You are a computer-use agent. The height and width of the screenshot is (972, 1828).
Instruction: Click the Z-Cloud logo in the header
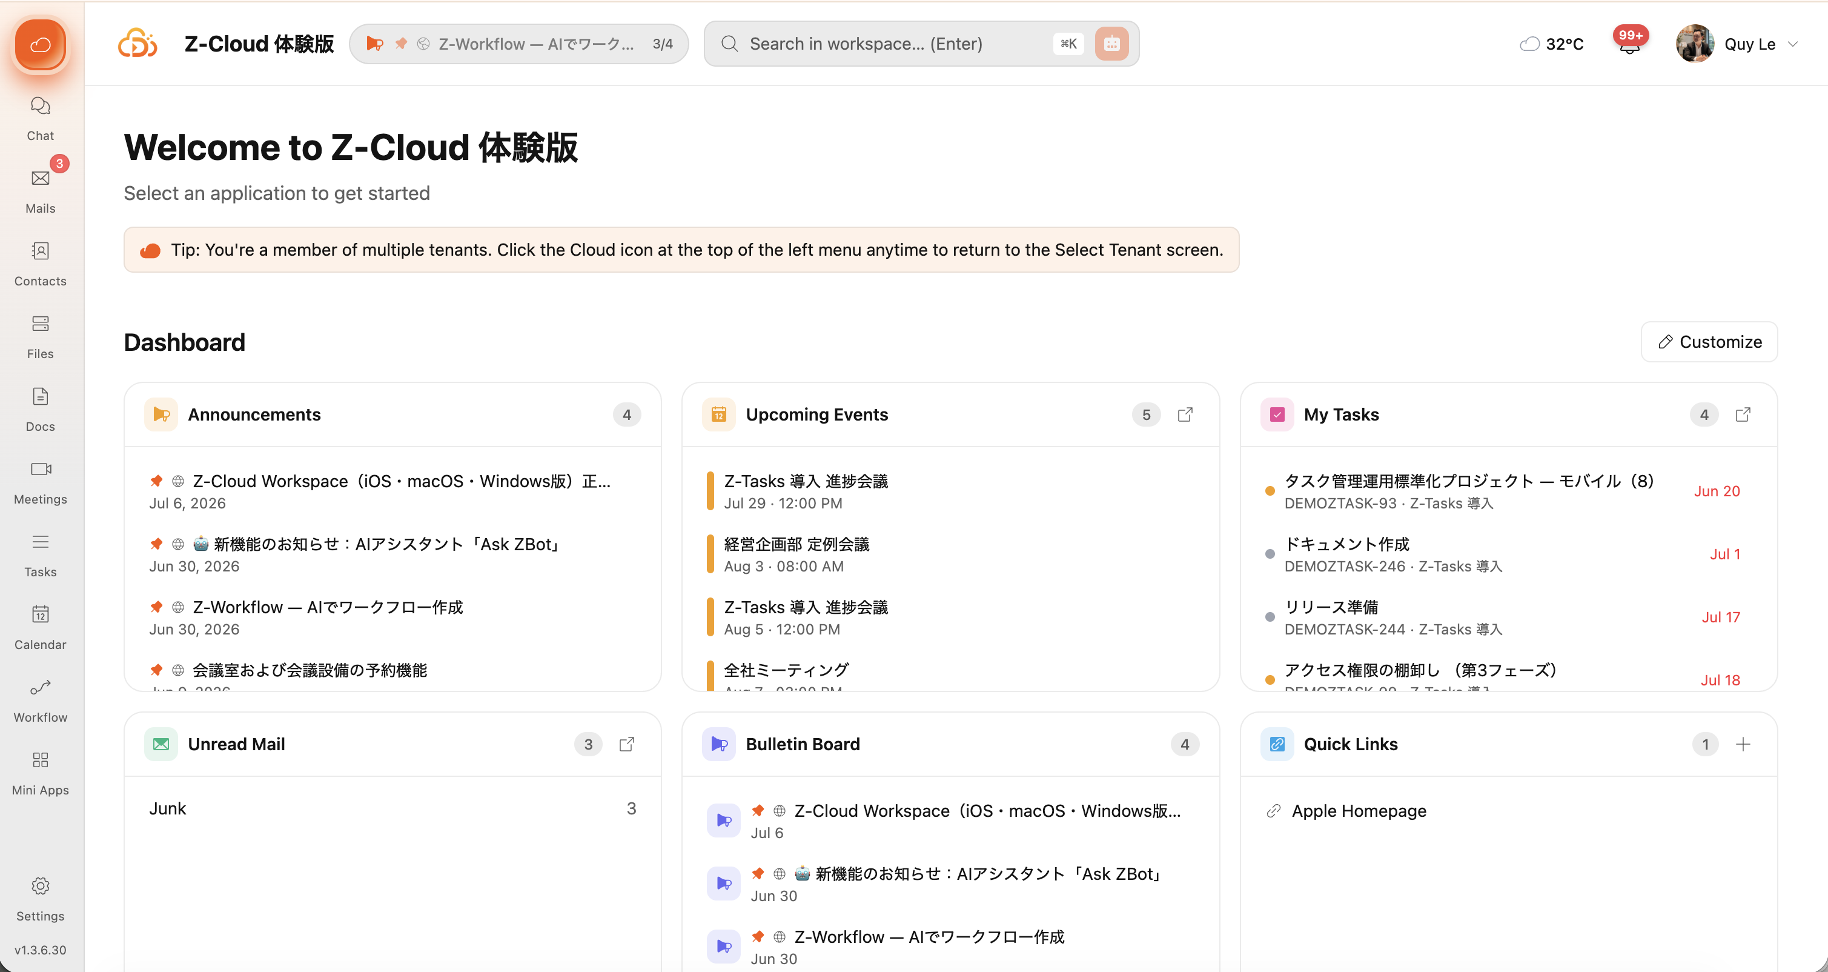[137, 44]
